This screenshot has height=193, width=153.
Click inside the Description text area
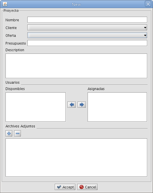coord(76,66)
